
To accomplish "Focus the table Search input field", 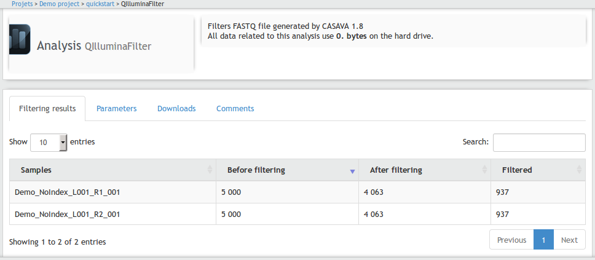I will click(x=539, y=142).
